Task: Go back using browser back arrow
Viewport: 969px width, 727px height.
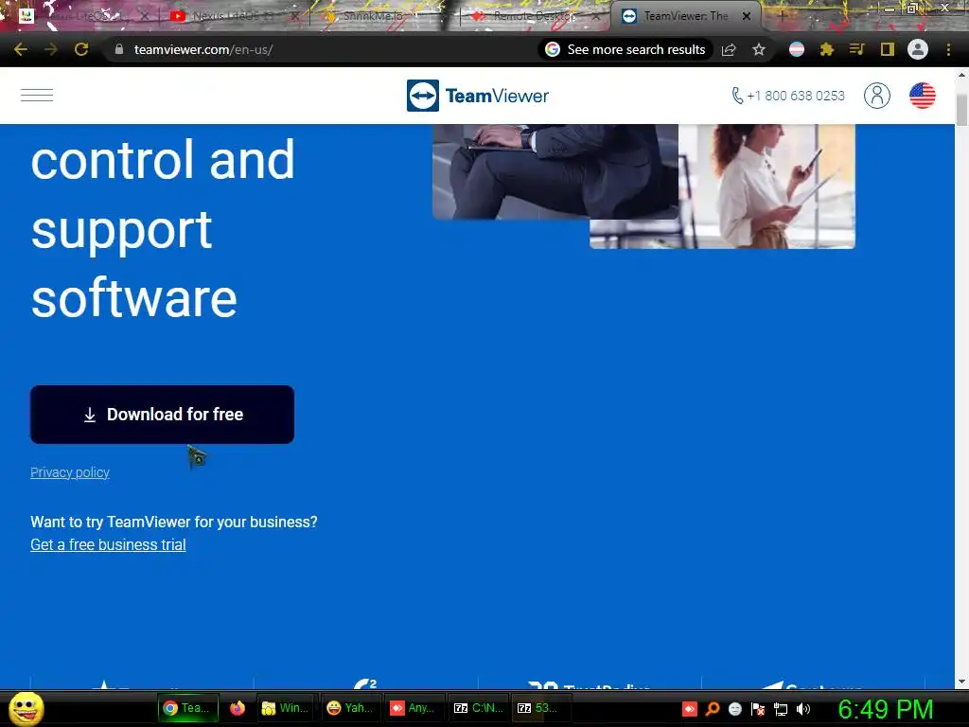Action: click(x=21, y=49)
